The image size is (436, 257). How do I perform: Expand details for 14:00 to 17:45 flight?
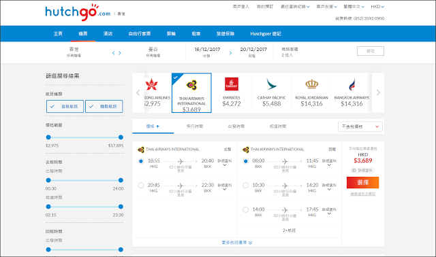coord(329,211)
